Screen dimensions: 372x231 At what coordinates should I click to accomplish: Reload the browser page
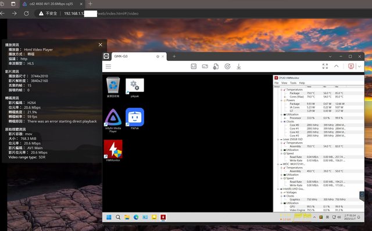coord(26,13)
